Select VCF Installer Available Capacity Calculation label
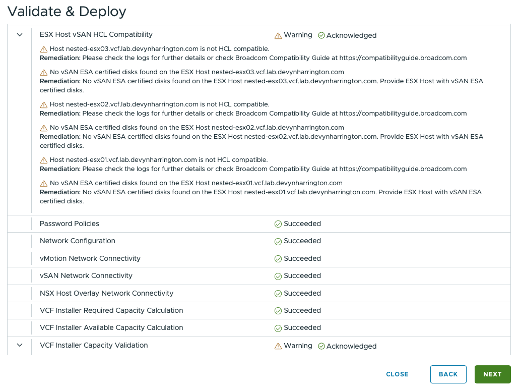This screenshot has width=520, height=389. pyautogui.click(x=111, y=328)
